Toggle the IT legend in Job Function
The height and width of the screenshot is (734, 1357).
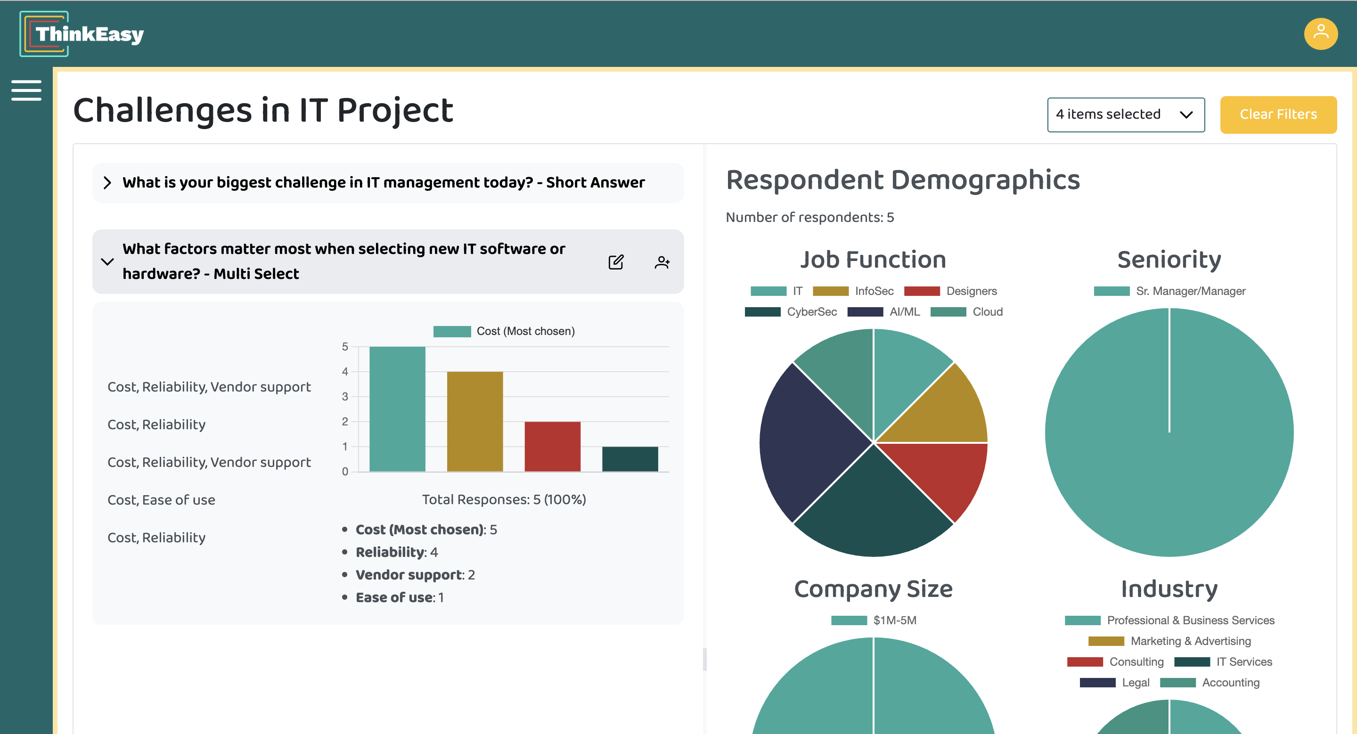(x=777, y=291)
